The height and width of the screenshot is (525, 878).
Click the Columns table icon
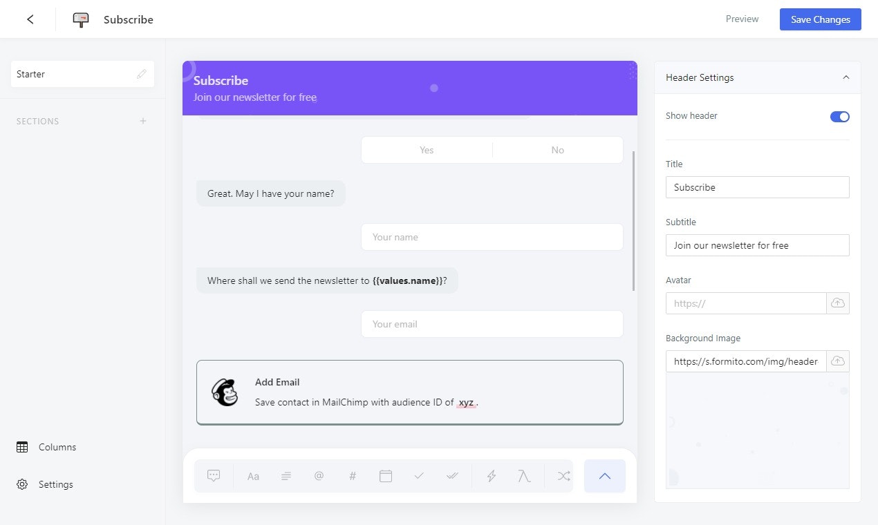(22, 447)
